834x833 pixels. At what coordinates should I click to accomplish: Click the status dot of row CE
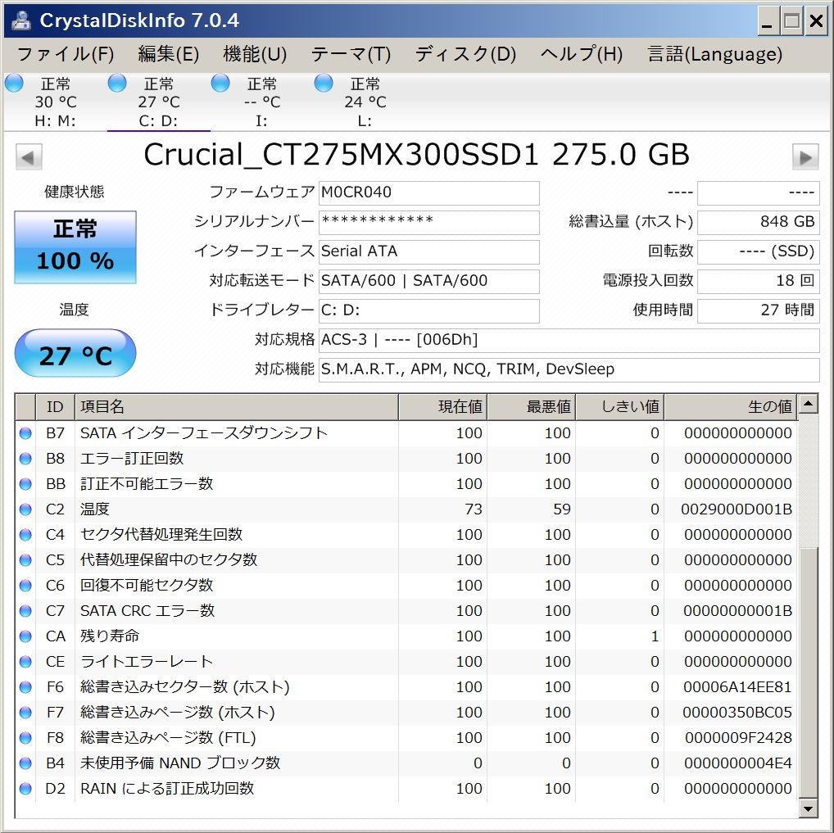pyautogui.click(x=25, y=662)
